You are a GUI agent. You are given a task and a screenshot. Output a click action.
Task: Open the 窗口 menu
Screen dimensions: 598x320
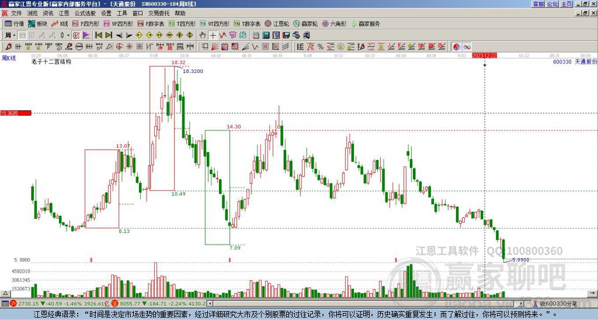click(x=138, y=13)
